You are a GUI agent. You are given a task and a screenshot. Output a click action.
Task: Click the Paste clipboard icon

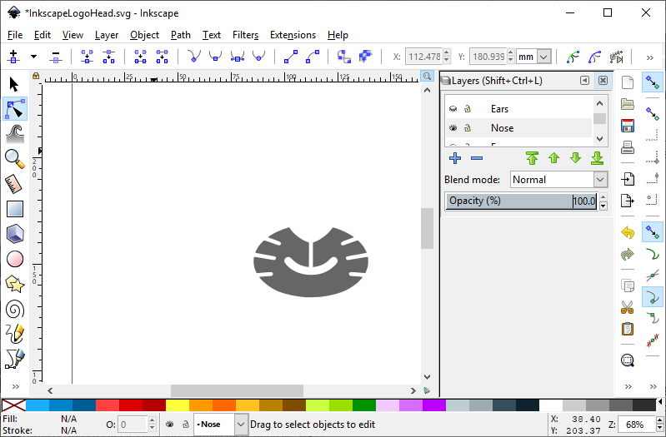(628, 329)
